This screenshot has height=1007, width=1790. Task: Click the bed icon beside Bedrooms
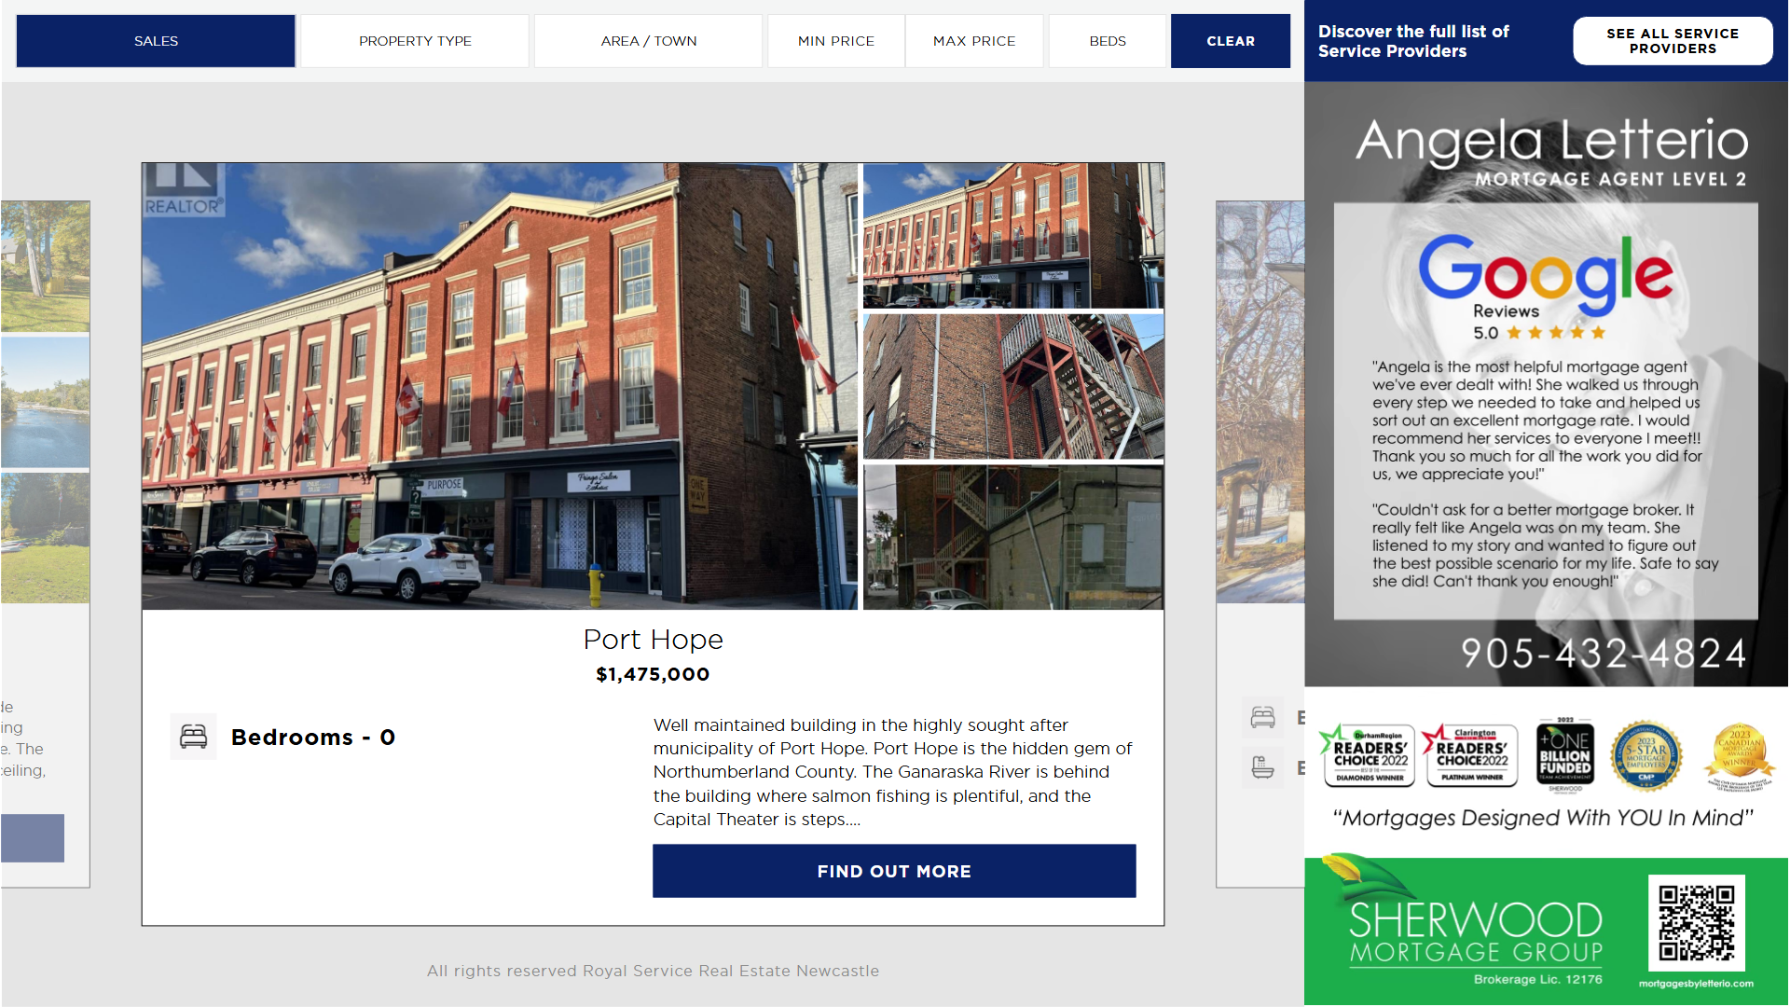click(193, 737)
